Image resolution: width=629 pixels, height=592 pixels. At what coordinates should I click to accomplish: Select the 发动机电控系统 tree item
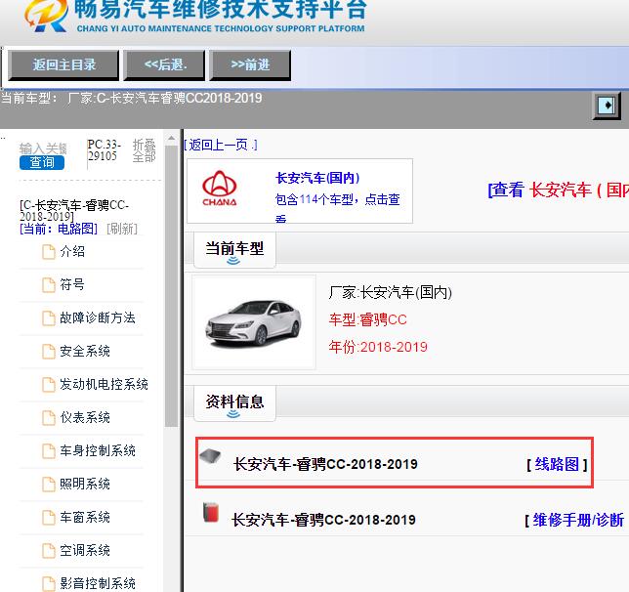[104, 385]
